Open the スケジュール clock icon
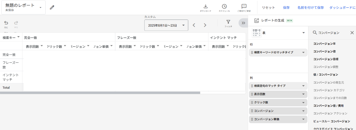Image resolution: width=356 pixels, height=130 pixels. (x=224, y=6)
